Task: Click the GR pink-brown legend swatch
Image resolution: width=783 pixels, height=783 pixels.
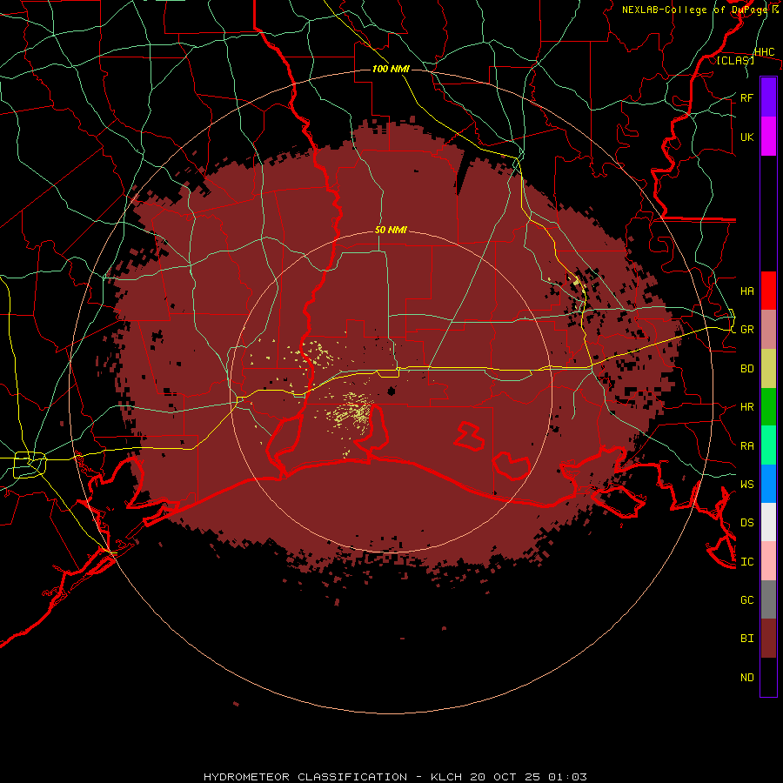Action: (x=768, y=330)
